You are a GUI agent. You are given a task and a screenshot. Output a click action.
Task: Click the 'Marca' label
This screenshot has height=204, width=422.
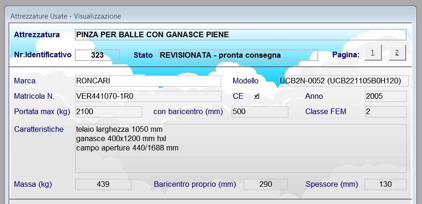click(25, 81)
